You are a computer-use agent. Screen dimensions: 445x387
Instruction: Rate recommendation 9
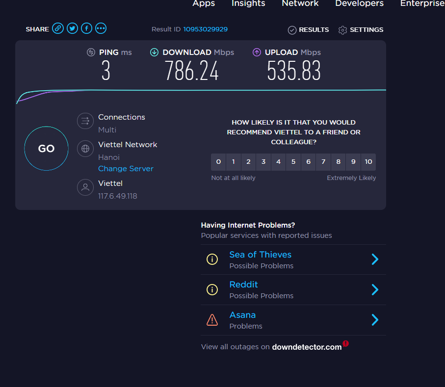[353, 162]
